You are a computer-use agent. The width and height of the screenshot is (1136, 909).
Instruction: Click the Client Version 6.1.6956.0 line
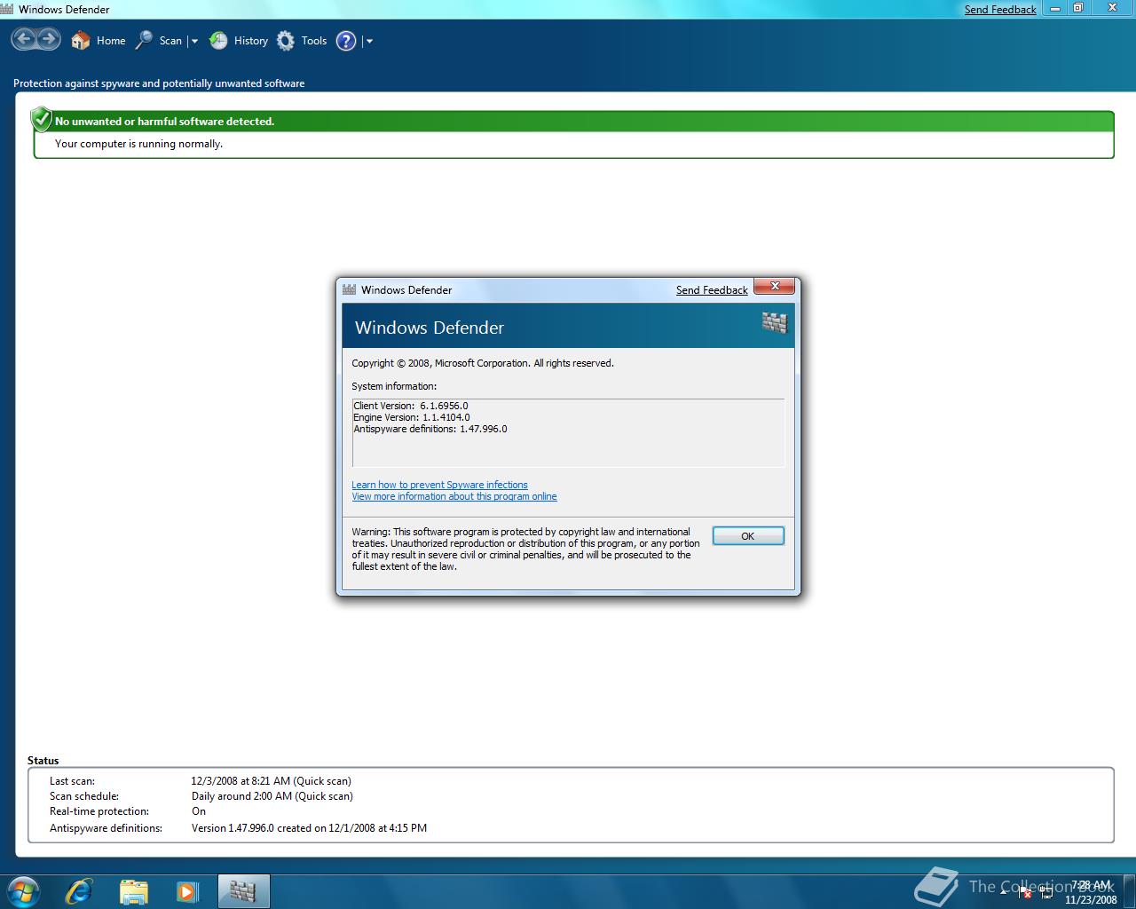click(411, 406)
